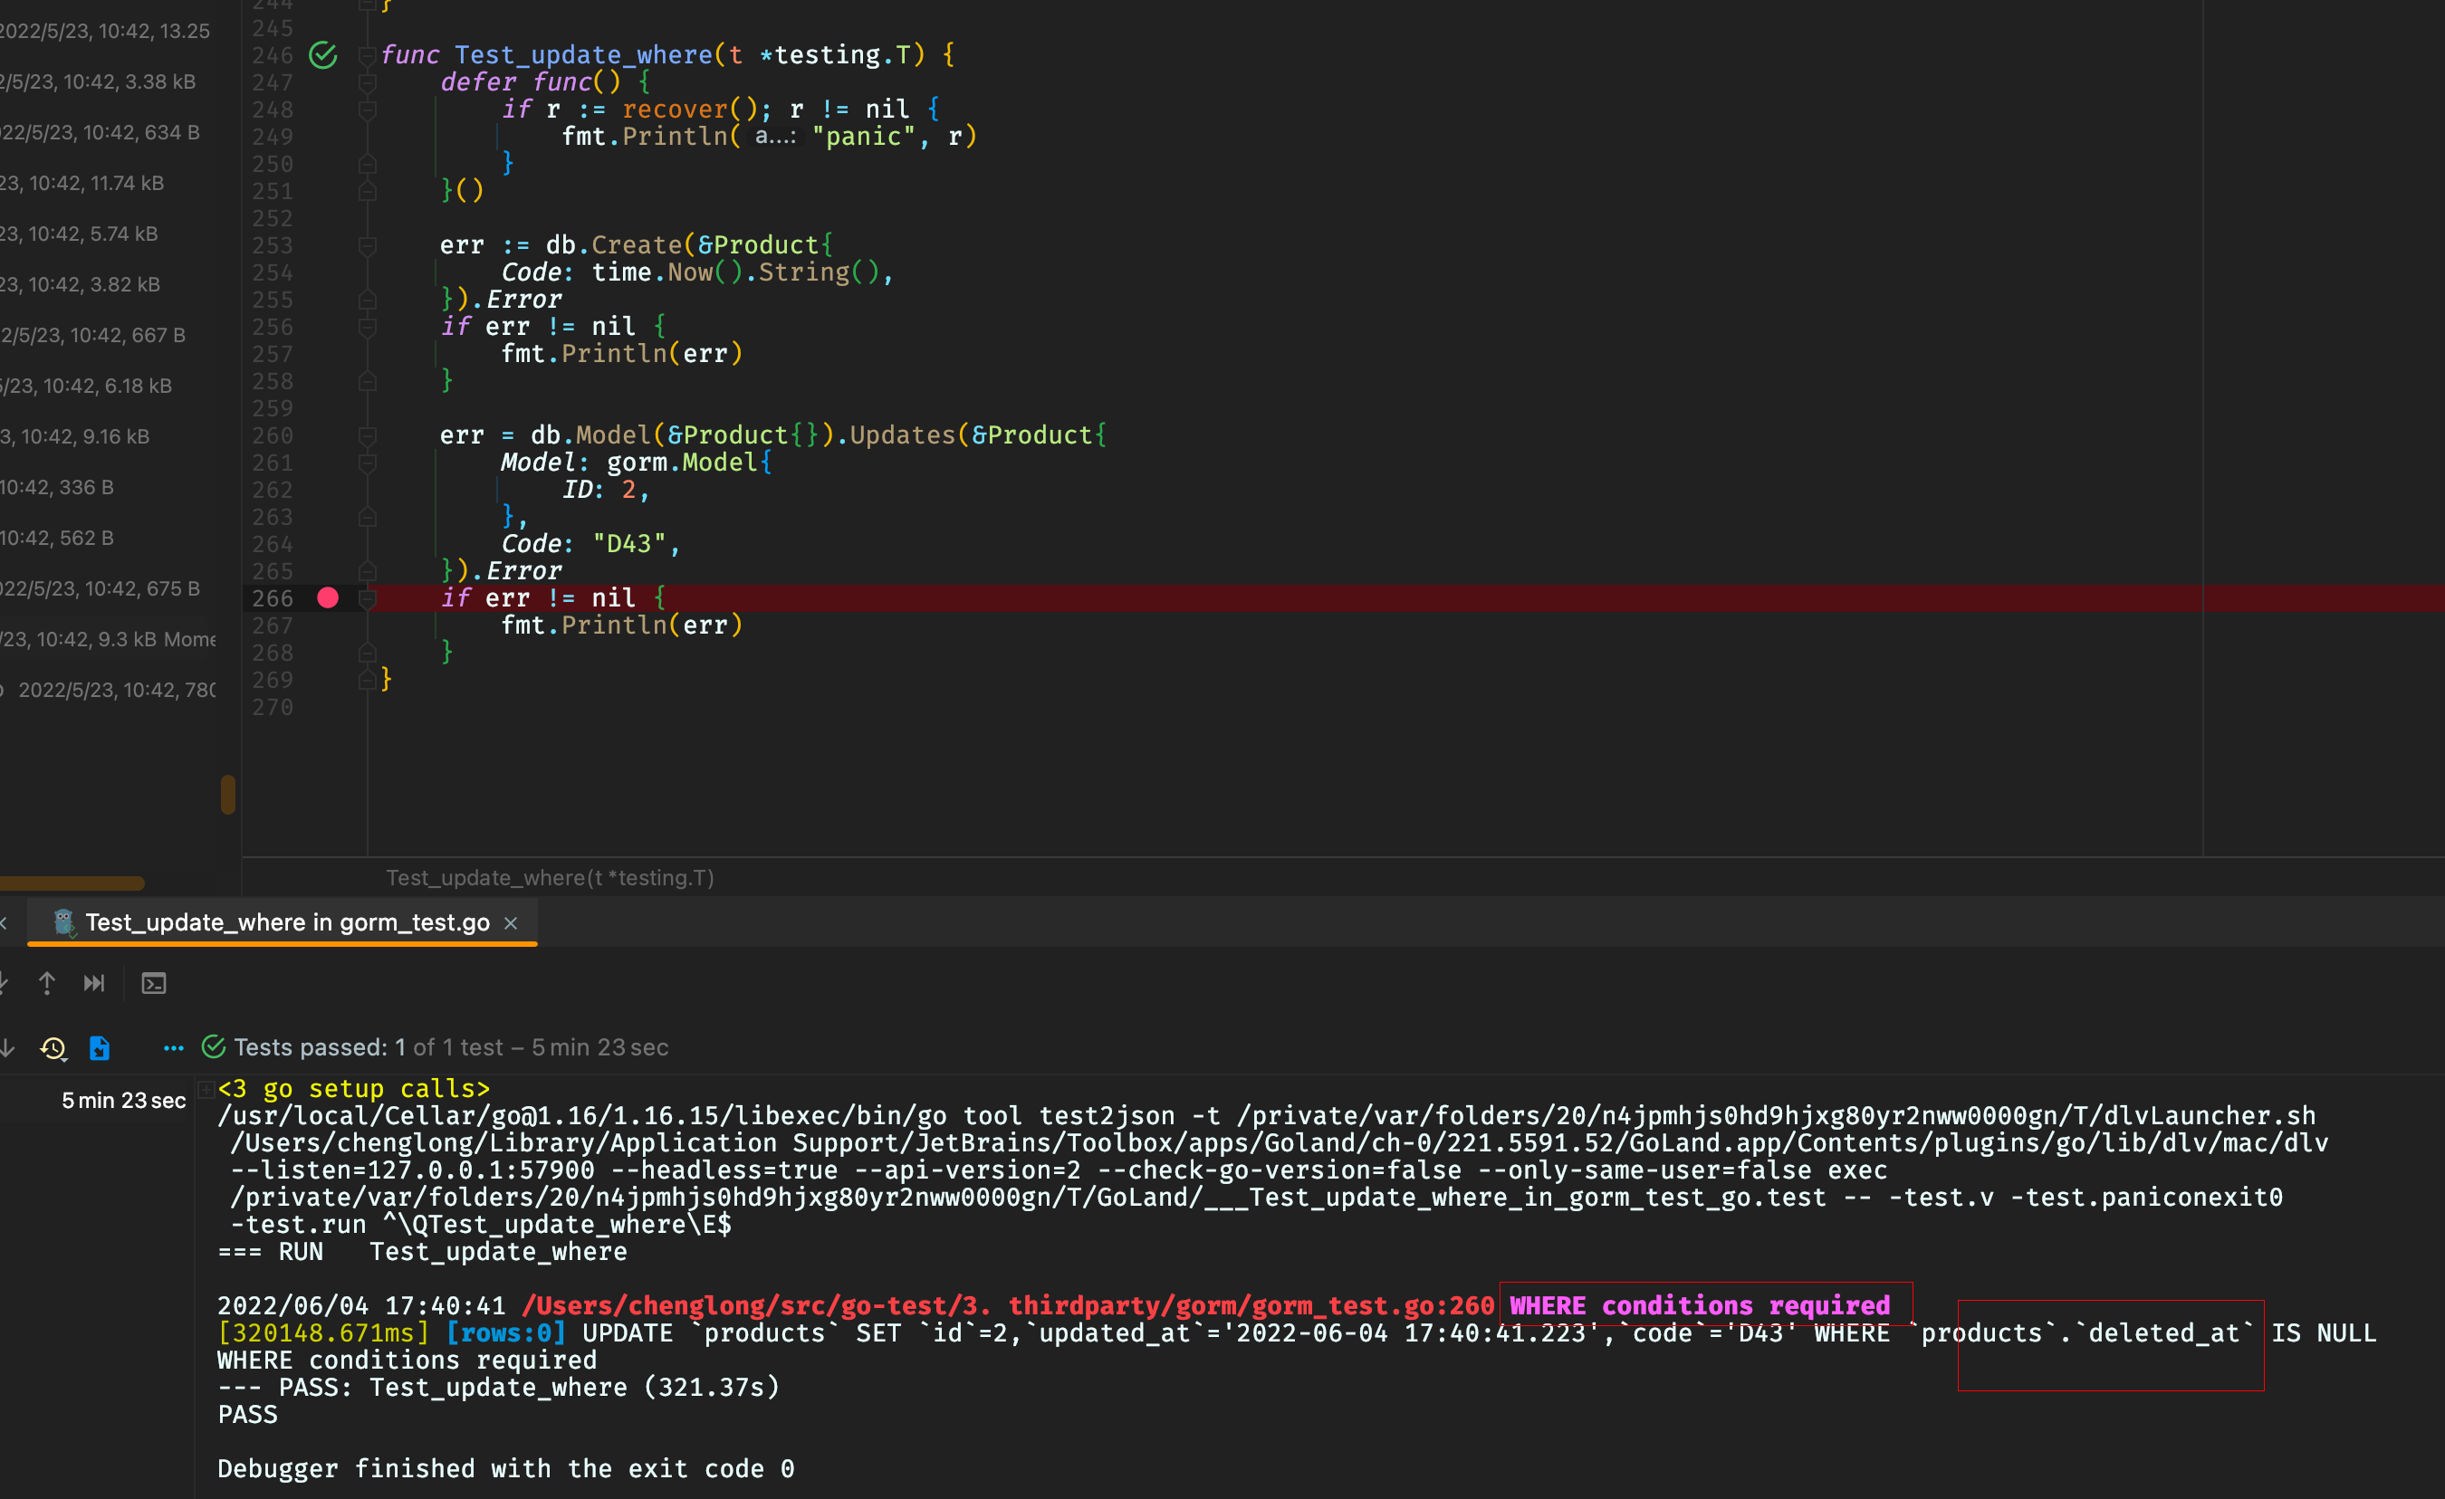Collapse the fold marker at line 253
Screen dimensions: 2445x1499
367,245
